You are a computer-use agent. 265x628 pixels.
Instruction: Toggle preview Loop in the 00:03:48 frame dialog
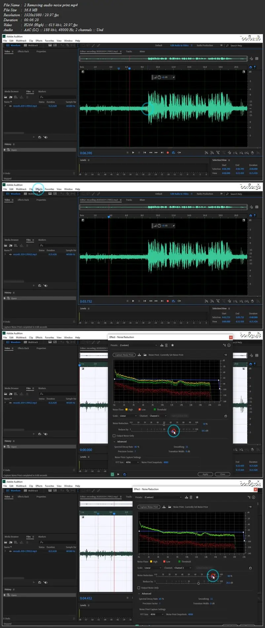125,474
